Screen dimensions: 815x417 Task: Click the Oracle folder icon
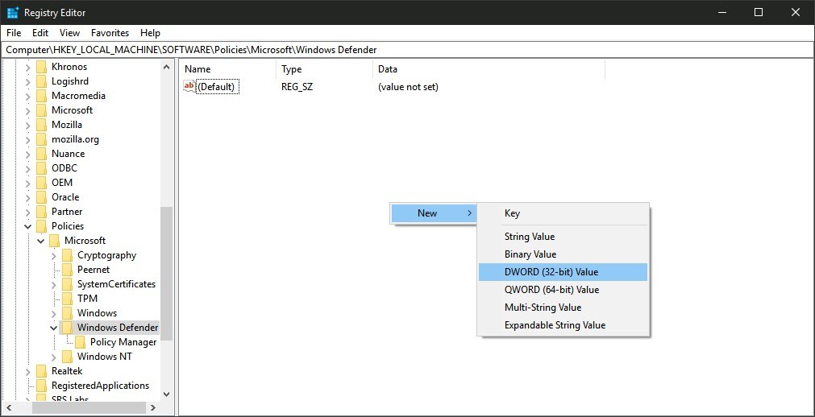click(x=41, y=197)
